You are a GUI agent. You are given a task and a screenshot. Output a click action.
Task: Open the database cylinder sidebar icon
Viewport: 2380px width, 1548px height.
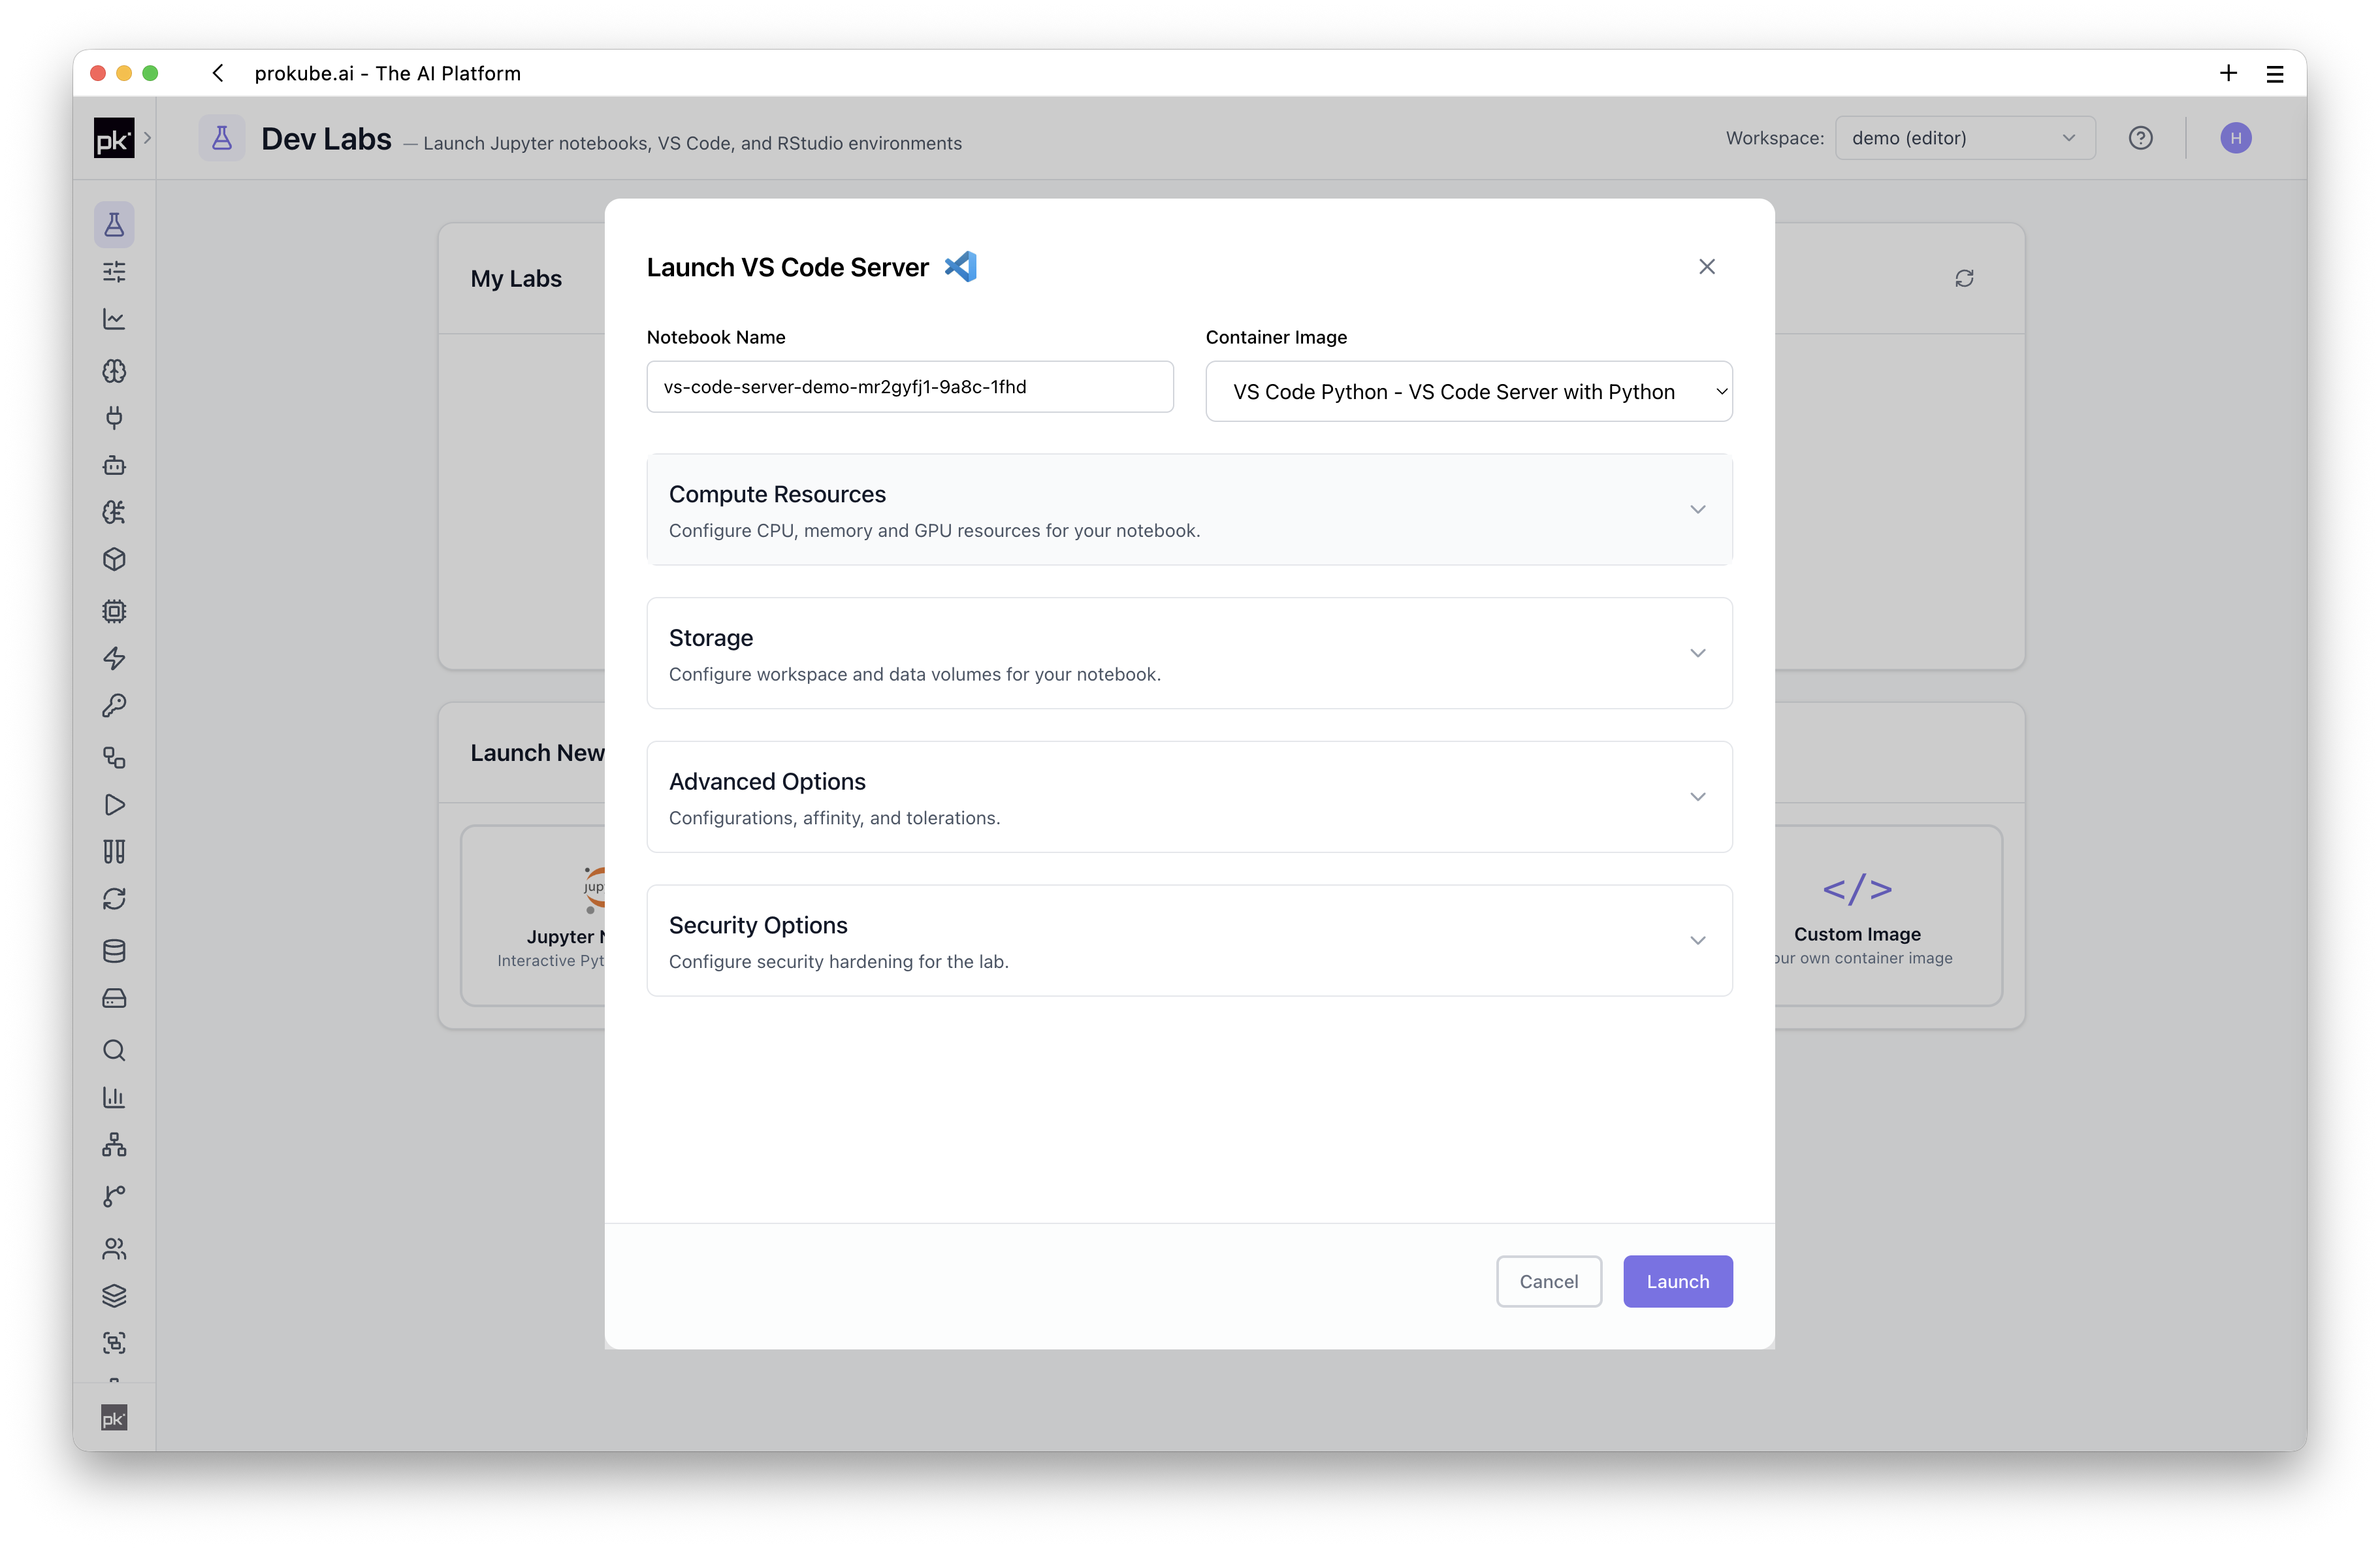click(x=114, y=951)
